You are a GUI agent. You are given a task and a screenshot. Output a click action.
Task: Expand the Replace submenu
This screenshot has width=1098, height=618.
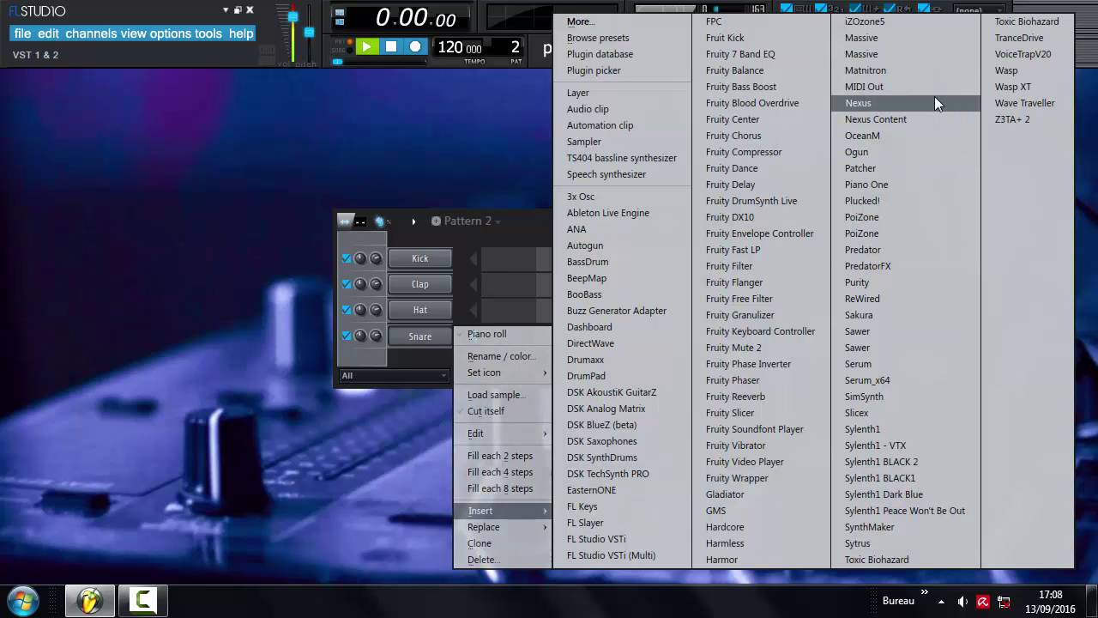click(x=503, y=527)
